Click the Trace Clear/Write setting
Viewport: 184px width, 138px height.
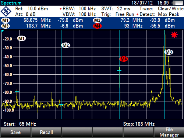pyautogui.click(x=162, y=9)
